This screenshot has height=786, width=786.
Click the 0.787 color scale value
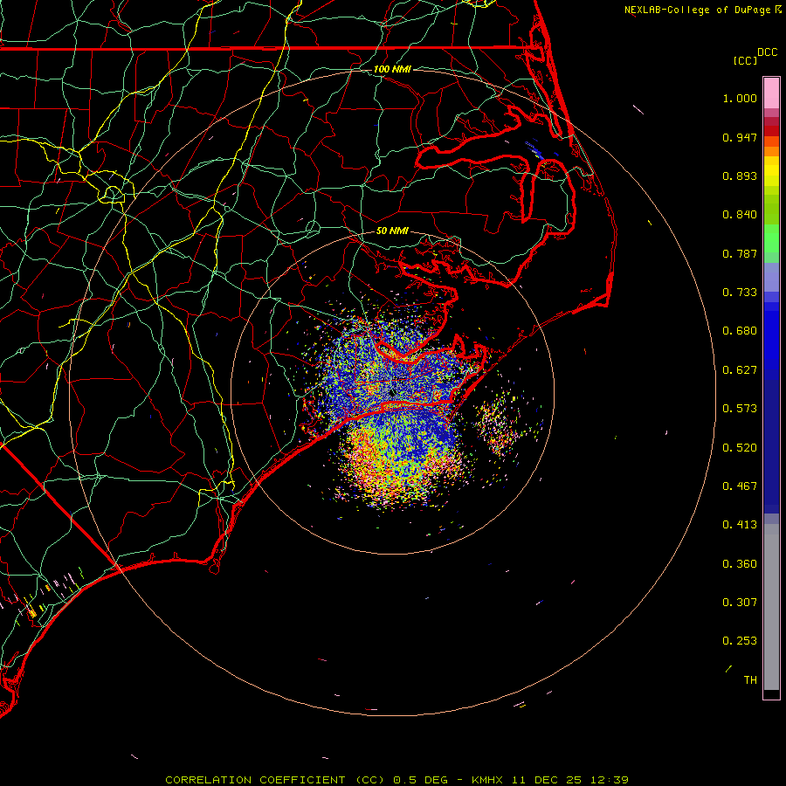coord(740,253)
